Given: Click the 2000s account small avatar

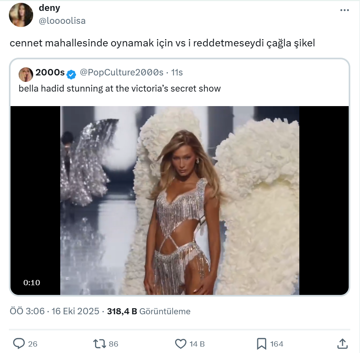Looking at the screenshot, I should 26,73.
